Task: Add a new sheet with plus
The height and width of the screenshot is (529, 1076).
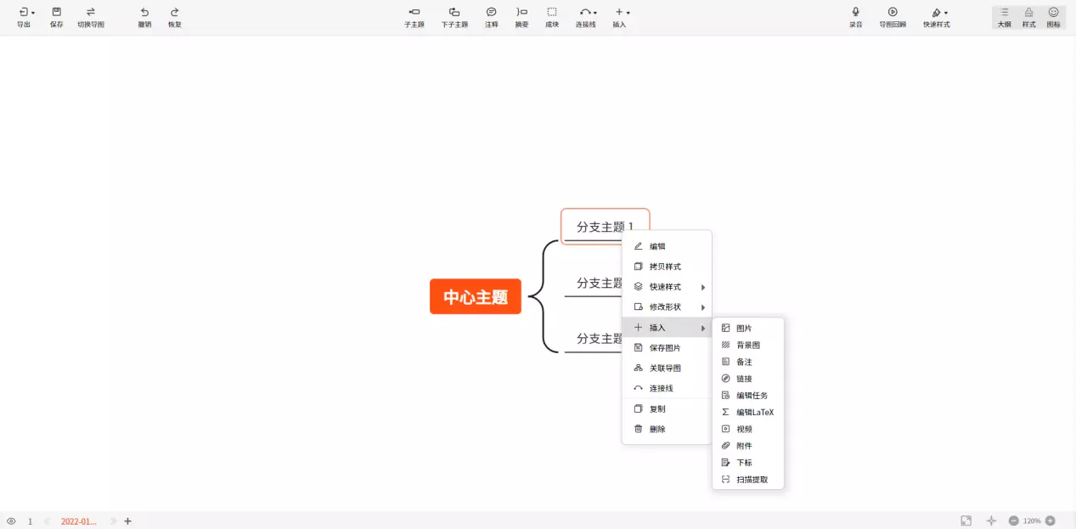Action: [x=127, y=521]
